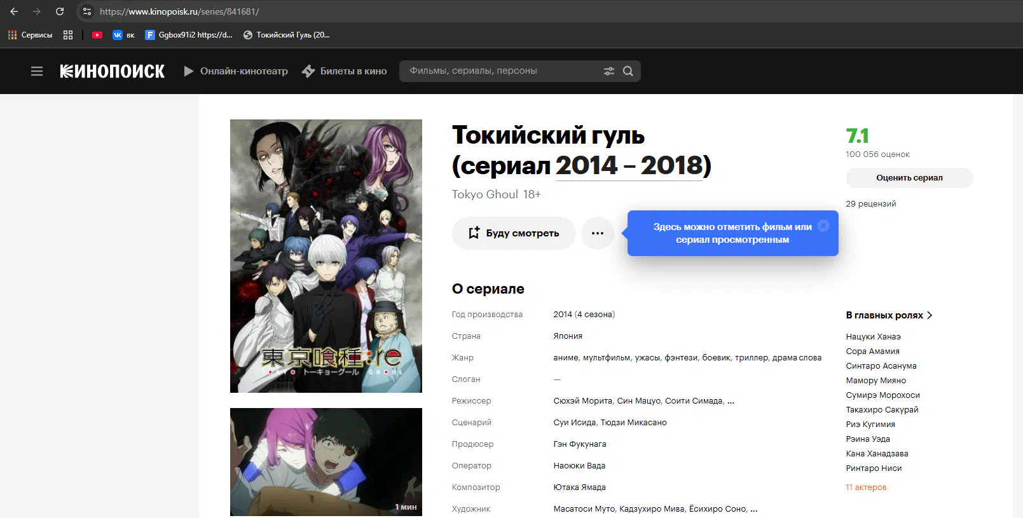View site information icon in address bar
The width and height of the screenshot is (1023, 518).
87,11
